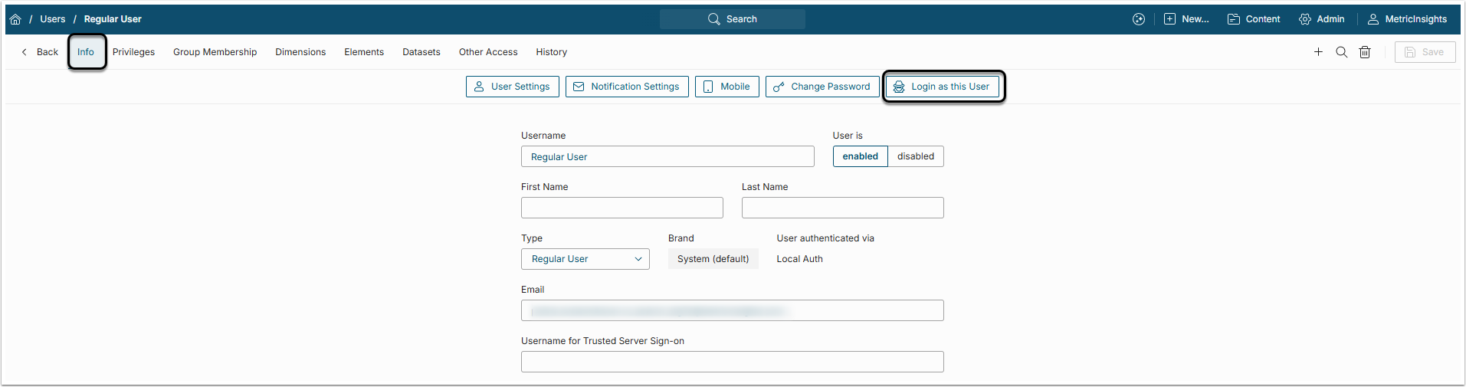Delete user with trash icon
The image size is (1466, 387).
point(1365,52)
